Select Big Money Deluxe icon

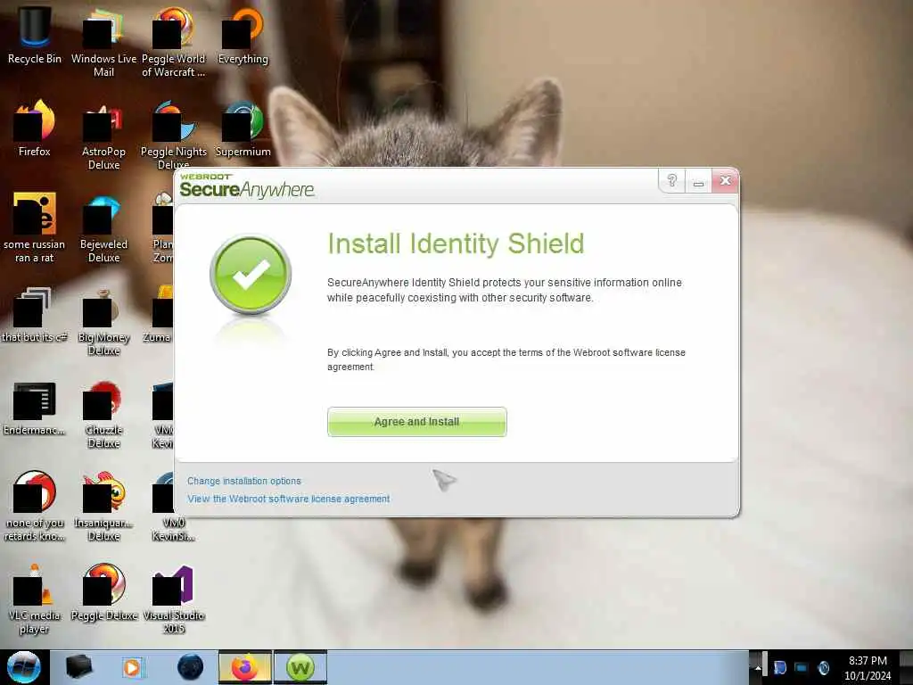point(103,321)
